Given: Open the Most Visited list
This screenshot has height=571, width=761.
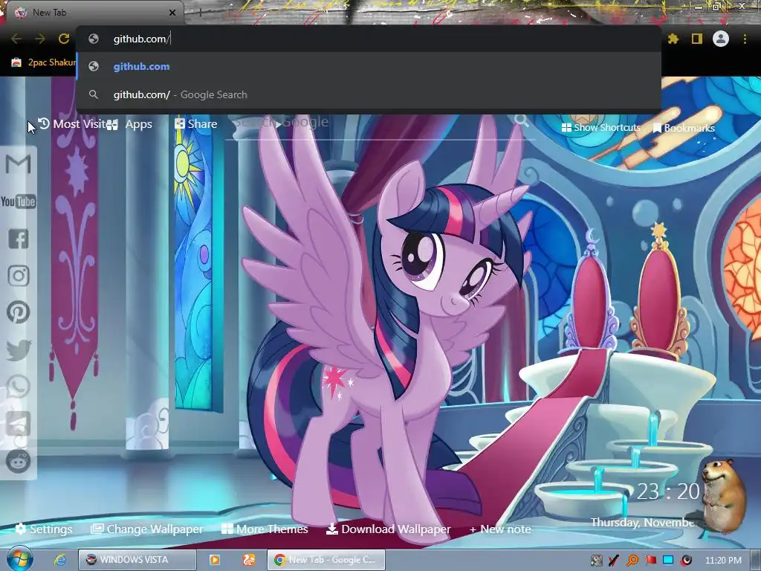Looking at the screenshot, I should [72, 124].
